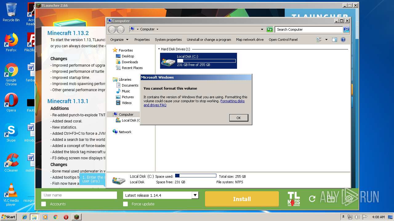
Task: Click the volume icon in system tray
Action: (x=358, y=217)
